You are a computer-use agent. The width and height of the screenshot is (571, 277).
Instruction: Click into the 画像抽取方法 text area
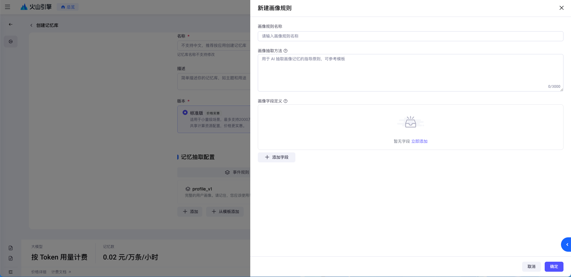(410, 72)
